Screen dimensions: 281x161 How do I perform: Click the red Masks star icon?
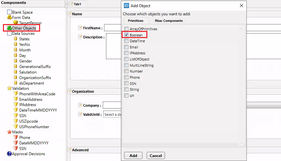(9, 132)
